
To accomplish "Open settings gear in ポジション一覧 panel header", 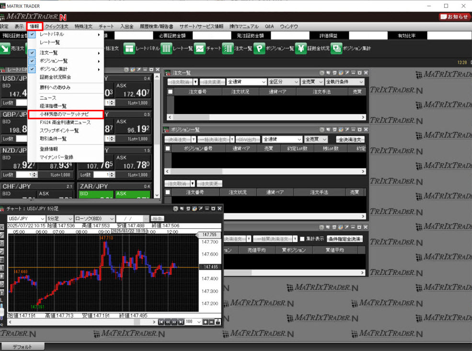I will 322,129.
